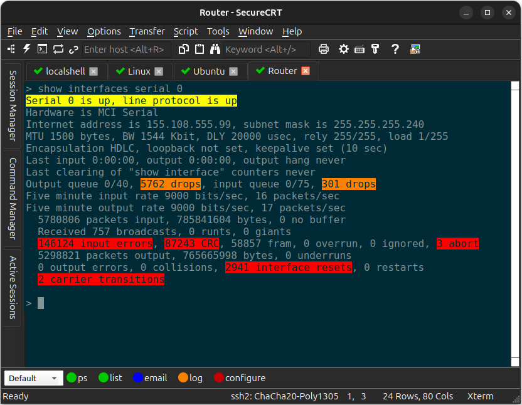Print the session using printer icon
522x405 pixels.
coord(324,49)
